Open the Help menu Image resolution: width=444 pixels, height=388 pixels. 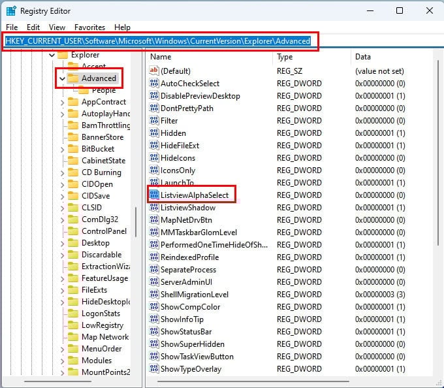[122, 27]
